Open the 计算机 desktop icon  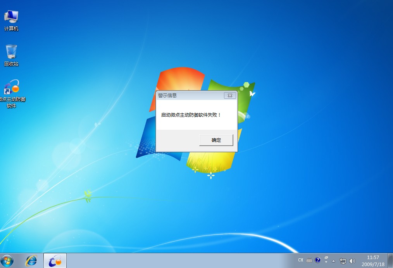[11, 21]
